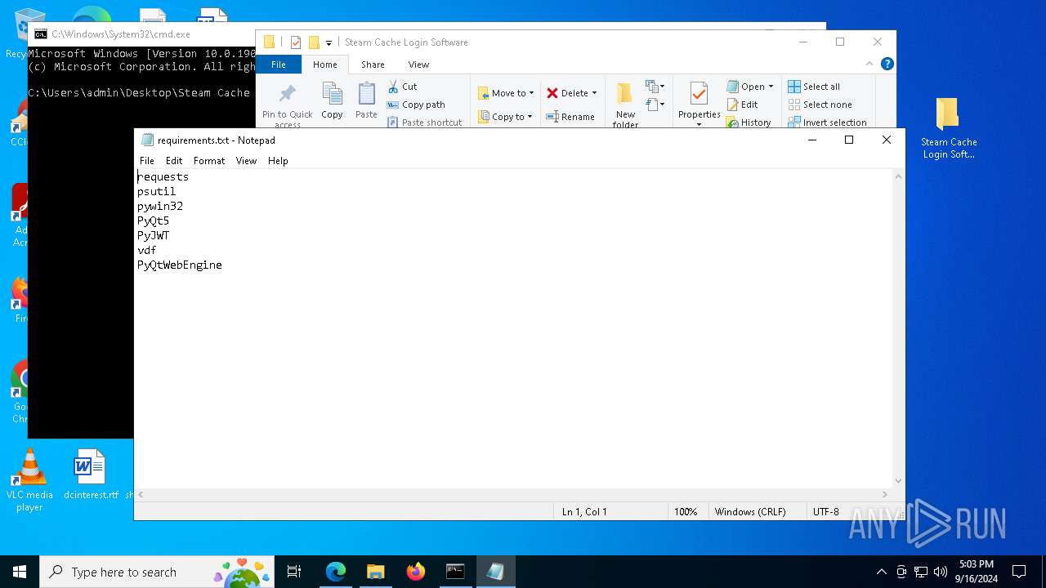Open Notepad Format menu
The width and height of the screenshot is (1046, 588).
tap(209, 161)
